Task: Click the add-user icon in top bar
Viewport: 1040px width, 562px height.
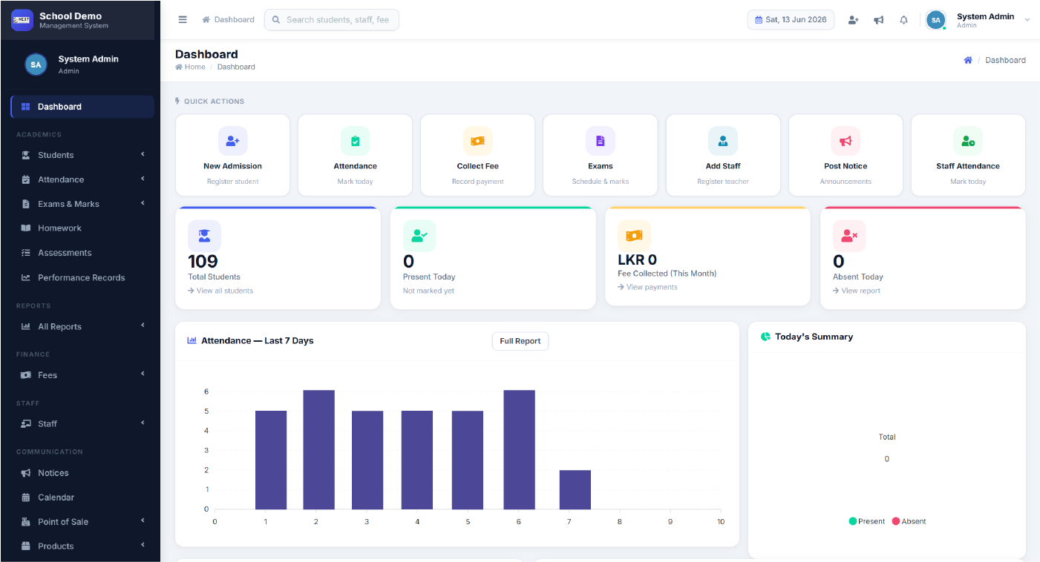Action: click(853, 20)
